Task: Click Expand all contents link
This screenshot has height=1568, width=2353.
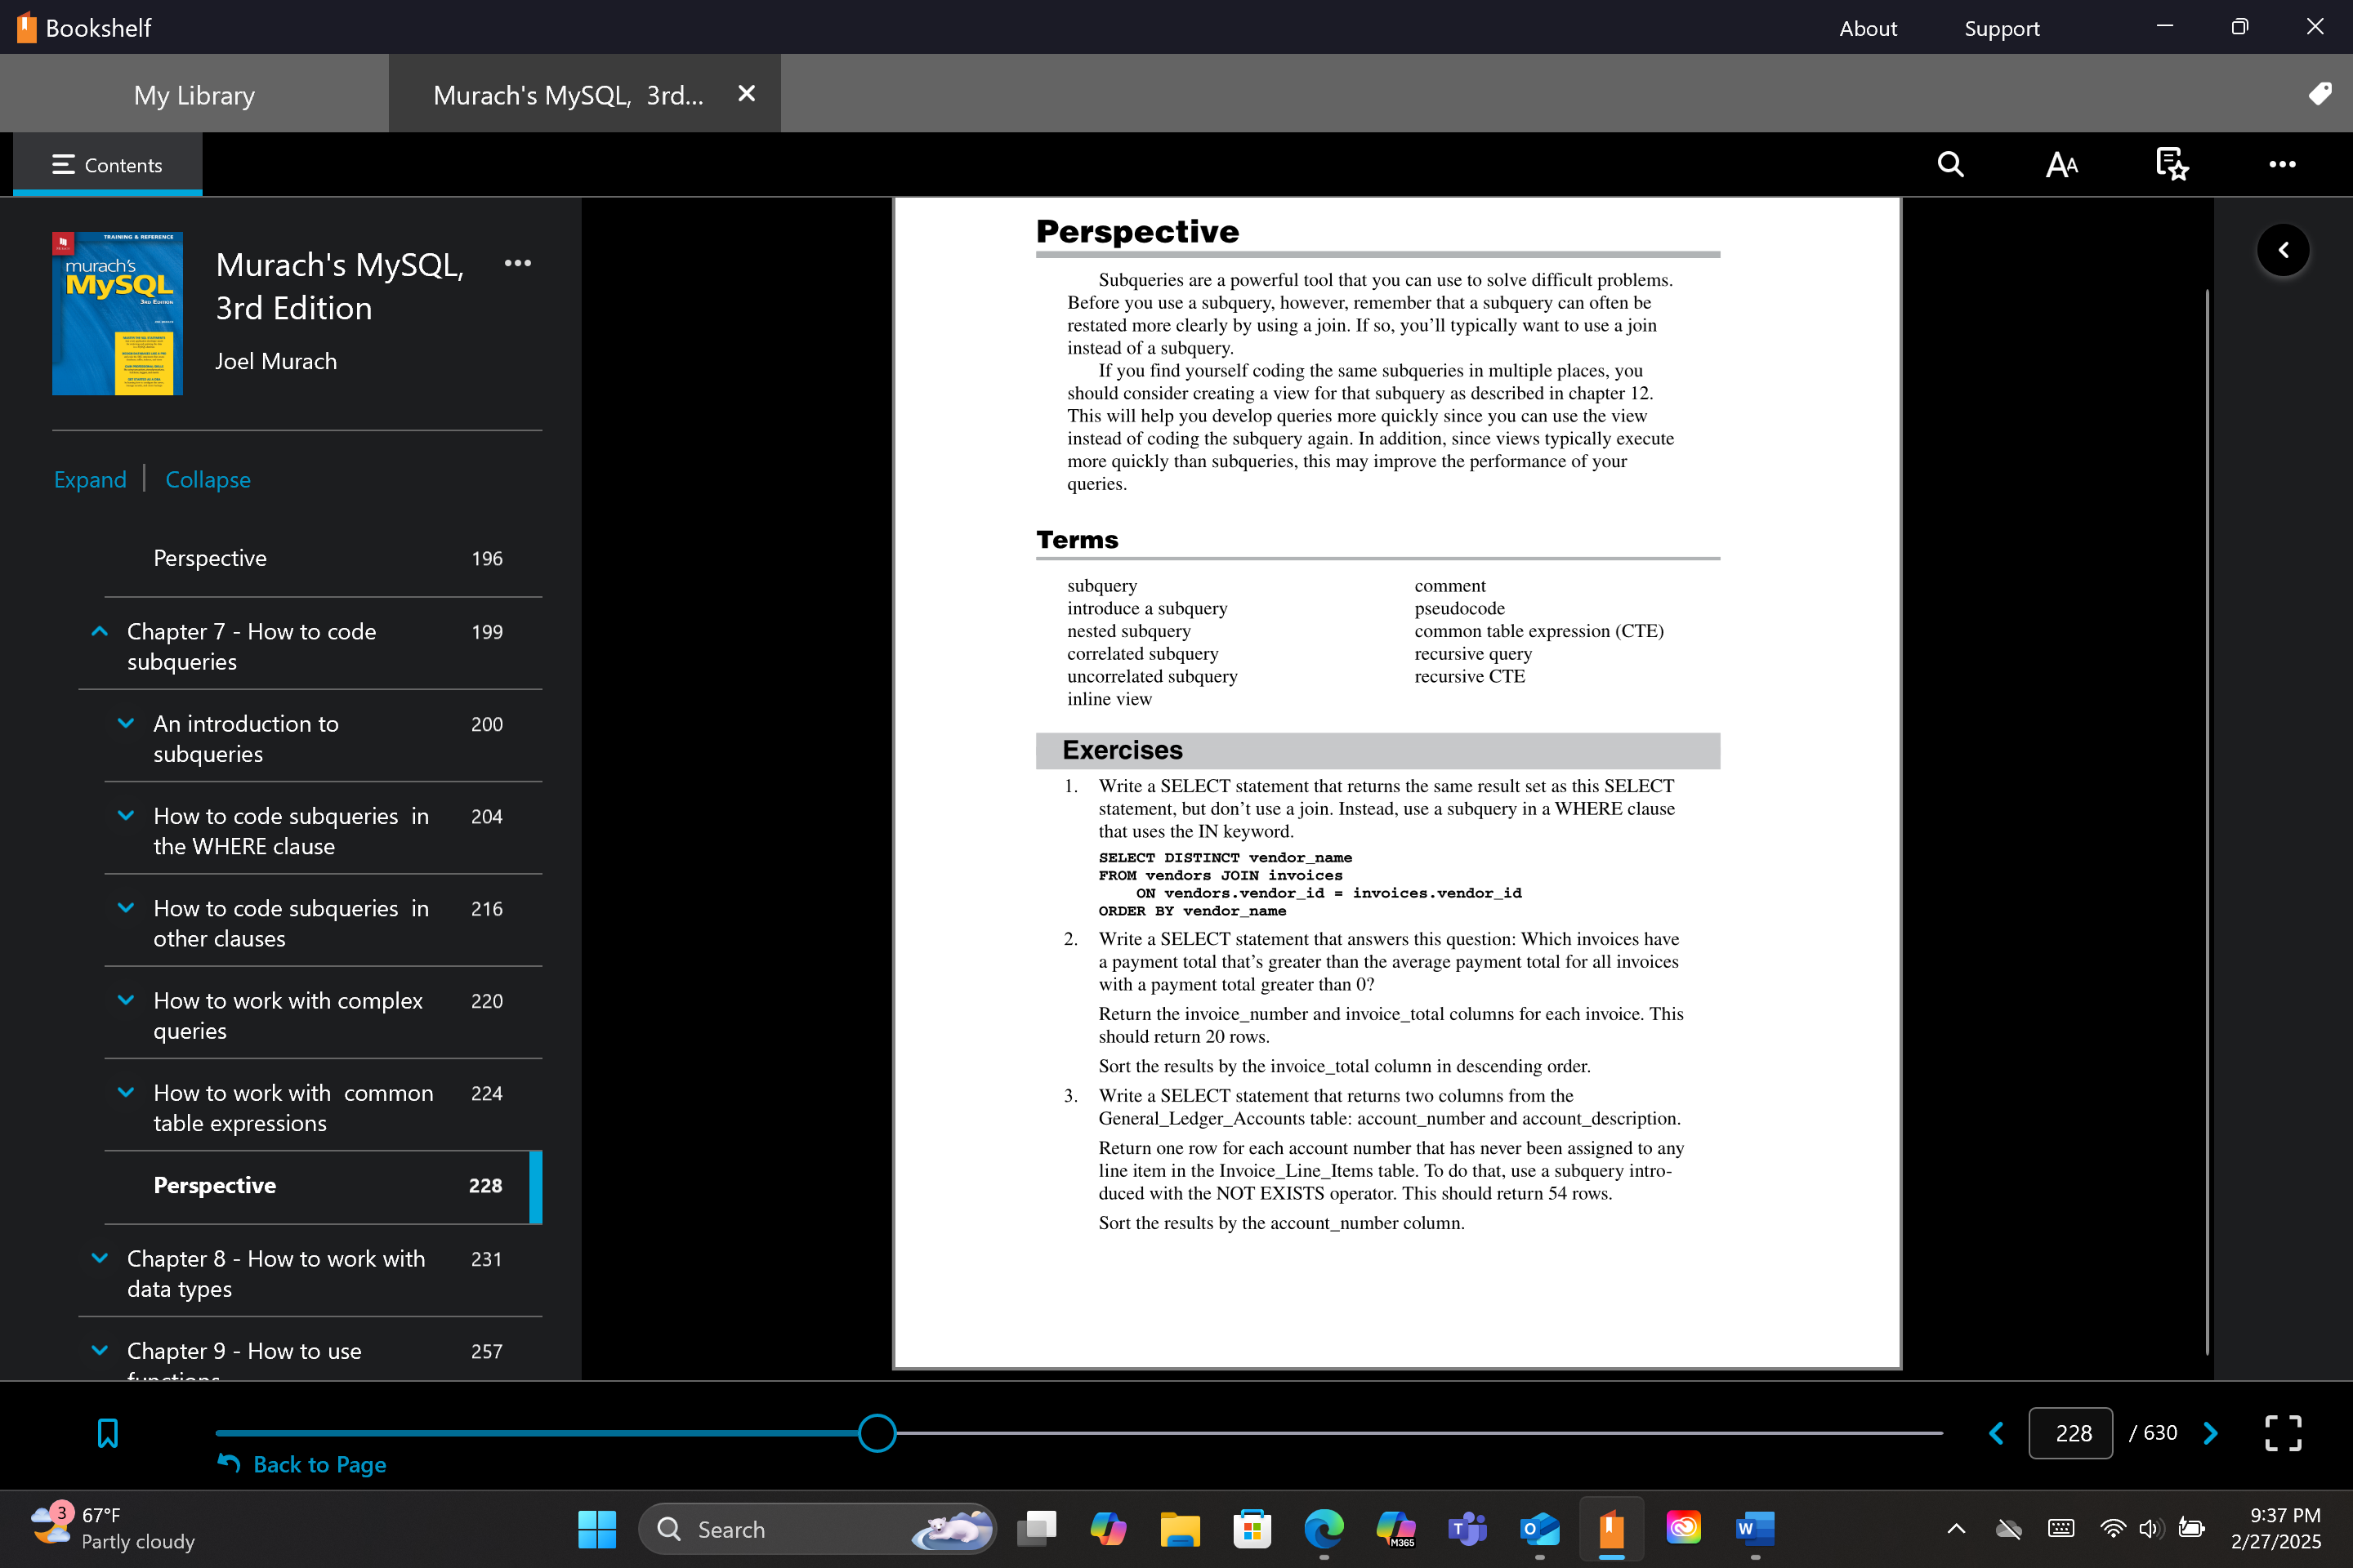Action: (90, 479)
